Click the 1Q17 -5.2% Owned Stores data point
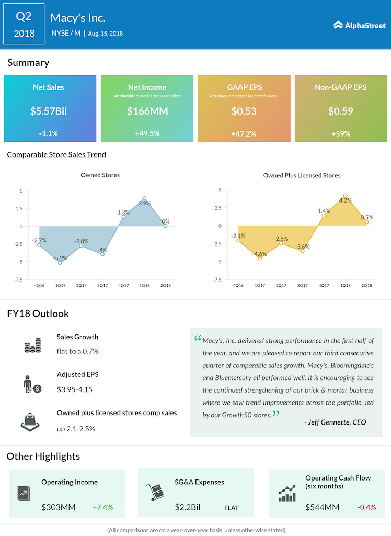 [60, 263]
